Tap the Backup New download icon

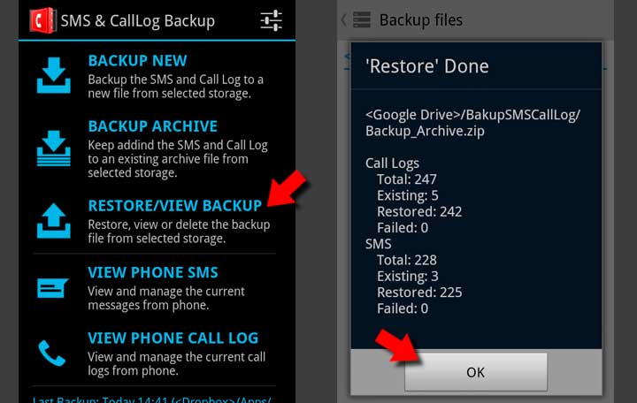coord(54,75)
